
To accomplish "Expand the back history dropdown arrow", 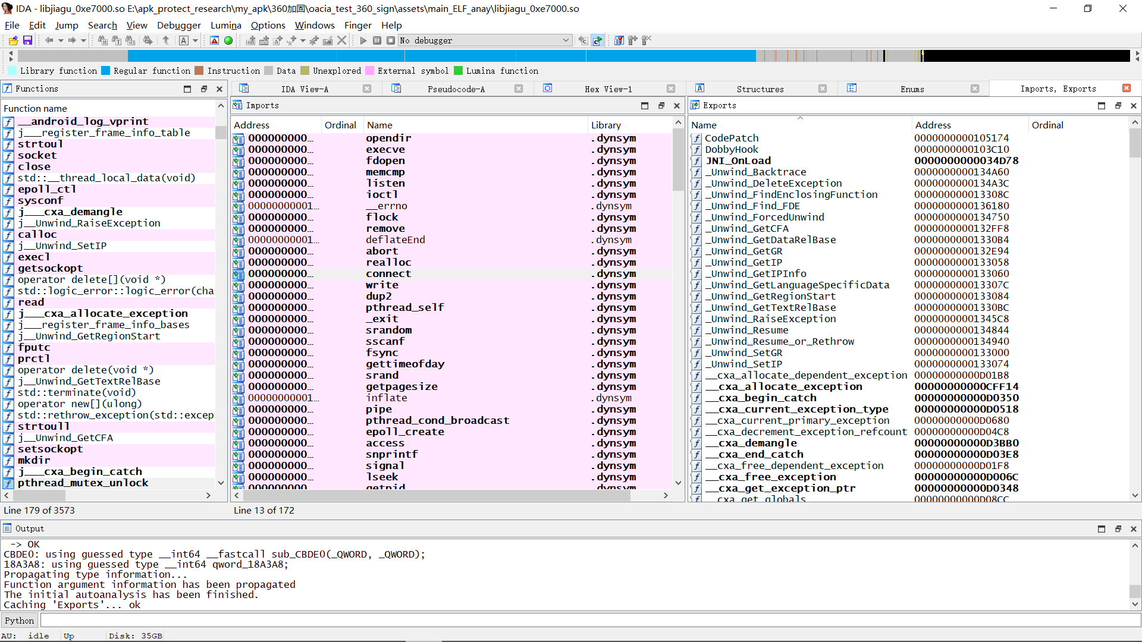I will tap(61, 40).
